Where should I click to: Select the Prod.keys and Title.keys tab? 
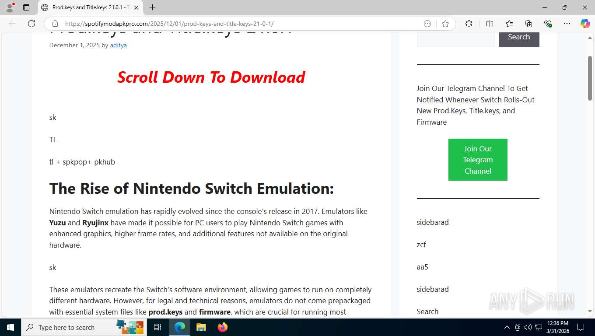pyautogui.click(x=90, y=7)
